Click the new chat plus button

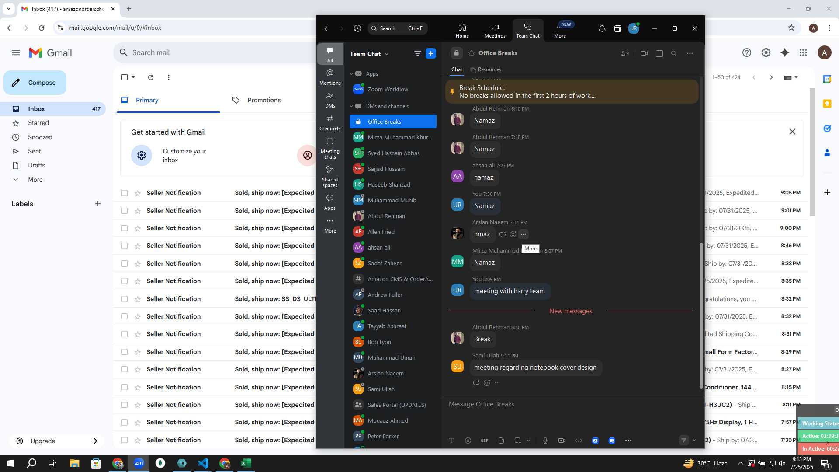(431, 53)
